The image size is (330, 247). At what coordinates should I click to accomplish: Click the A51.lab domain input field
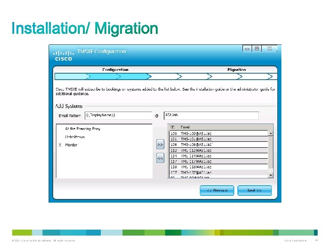211,116
